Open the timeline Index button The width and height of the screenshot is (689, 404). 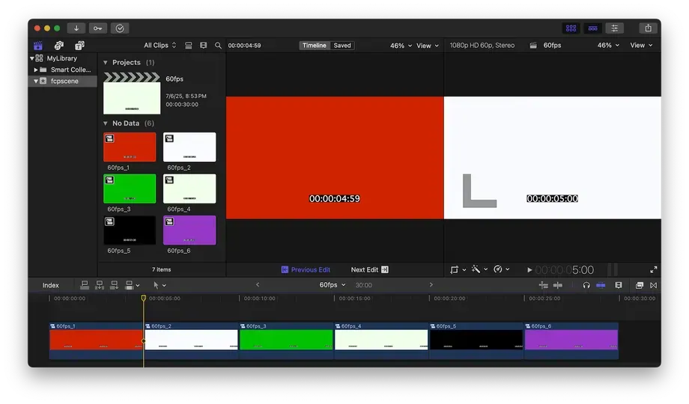pos(50,285)
